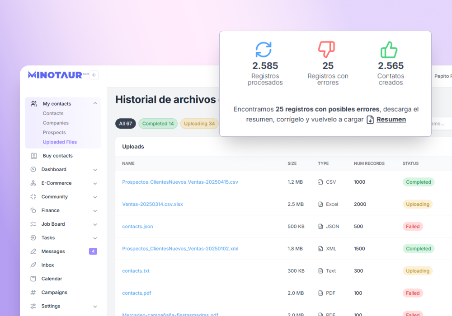Open the contacts.json file link
The height and width of the screenshot is (316, 452).
[137, 227]
